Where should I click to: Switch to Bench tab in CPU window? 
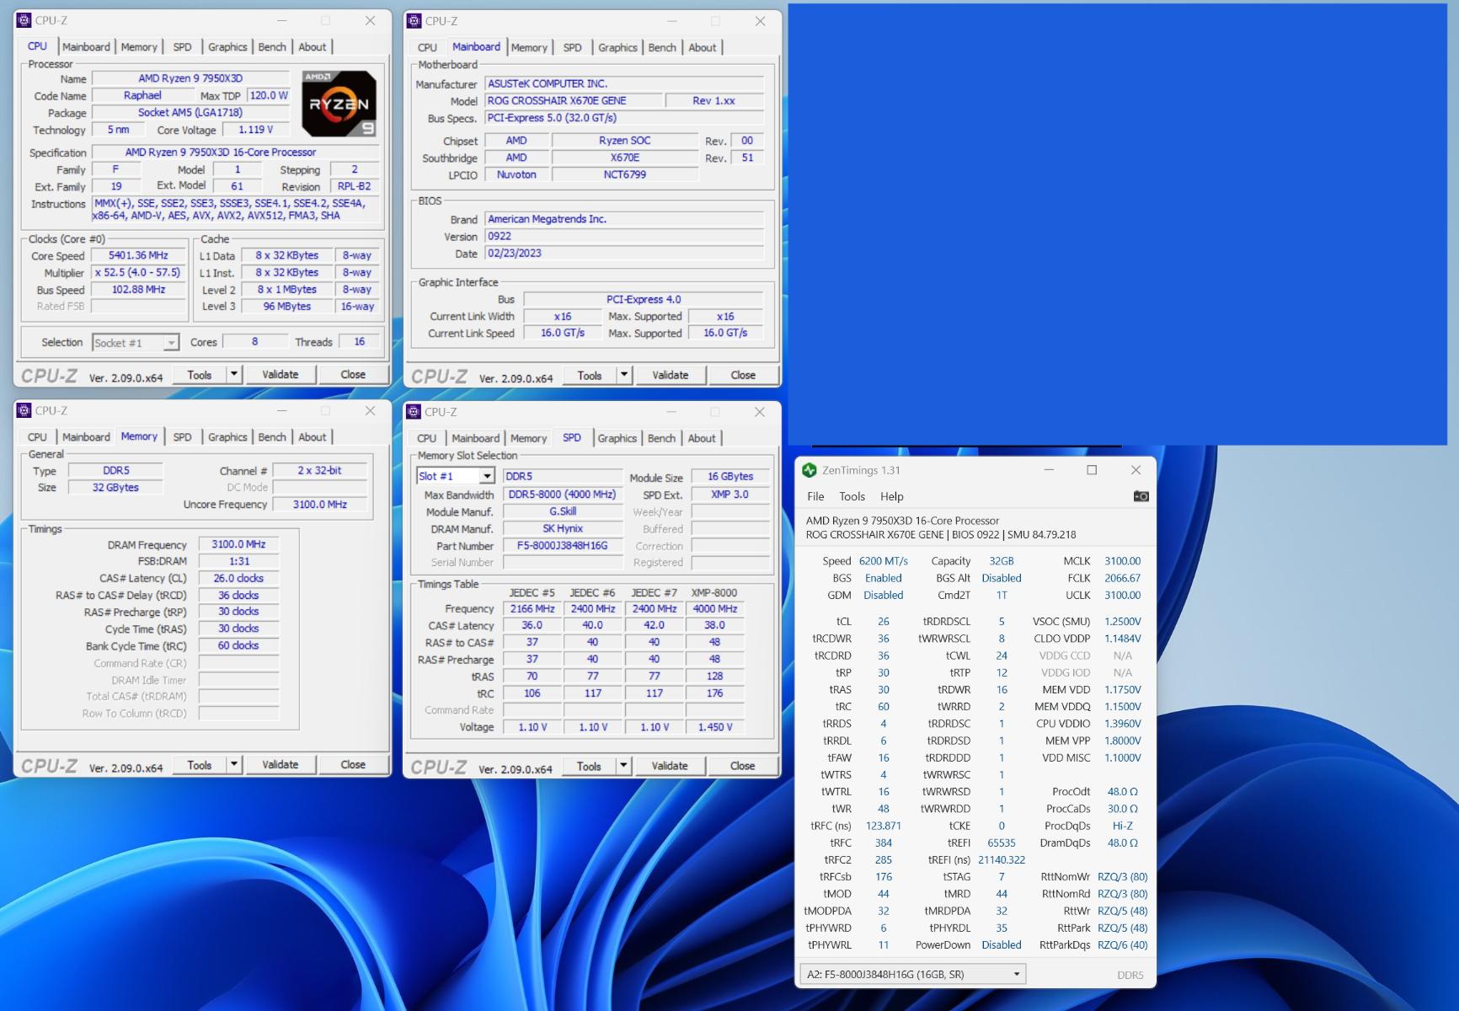point(271,47)
